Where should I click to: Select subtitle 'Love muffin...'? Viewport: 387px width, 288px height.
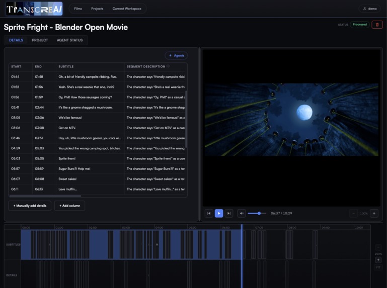pos(68,189)
